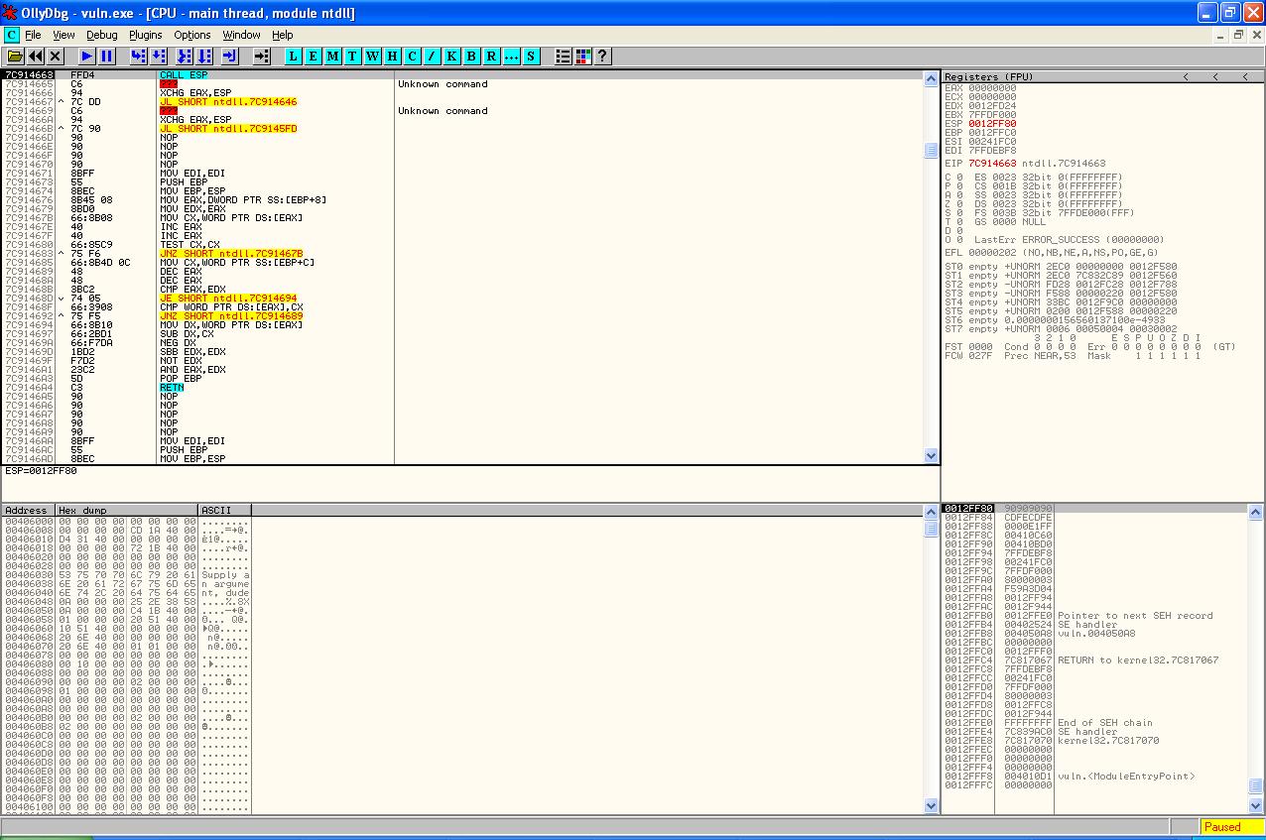Select the RETN instruction line
This screenshot has width=1266, height=840.
[172, 388]
